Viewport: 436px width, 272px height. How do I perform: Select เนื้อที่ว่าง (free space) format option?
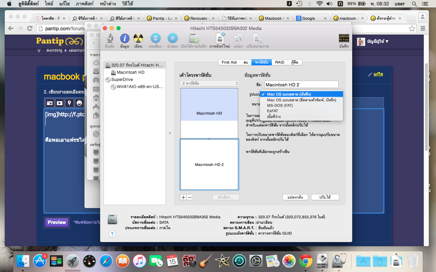(x=301, y=117)
